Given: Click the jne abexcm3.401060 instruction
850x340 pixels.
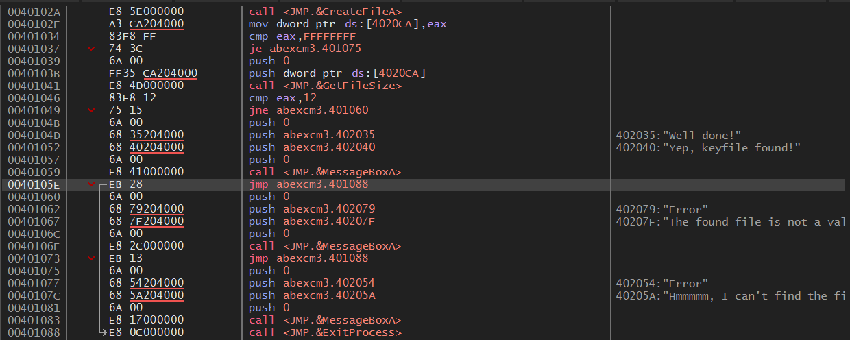Looking at the screenshot, I should pyautogui.click(x=308, y=110).
